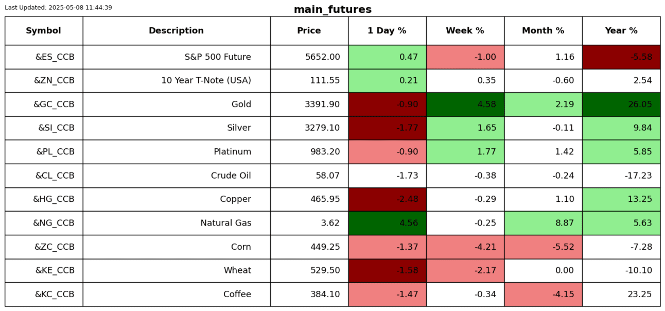Click Gold's dark green 26.05 Year cell
The height and width of the screenshot is (311, 665).
(621, 105)
